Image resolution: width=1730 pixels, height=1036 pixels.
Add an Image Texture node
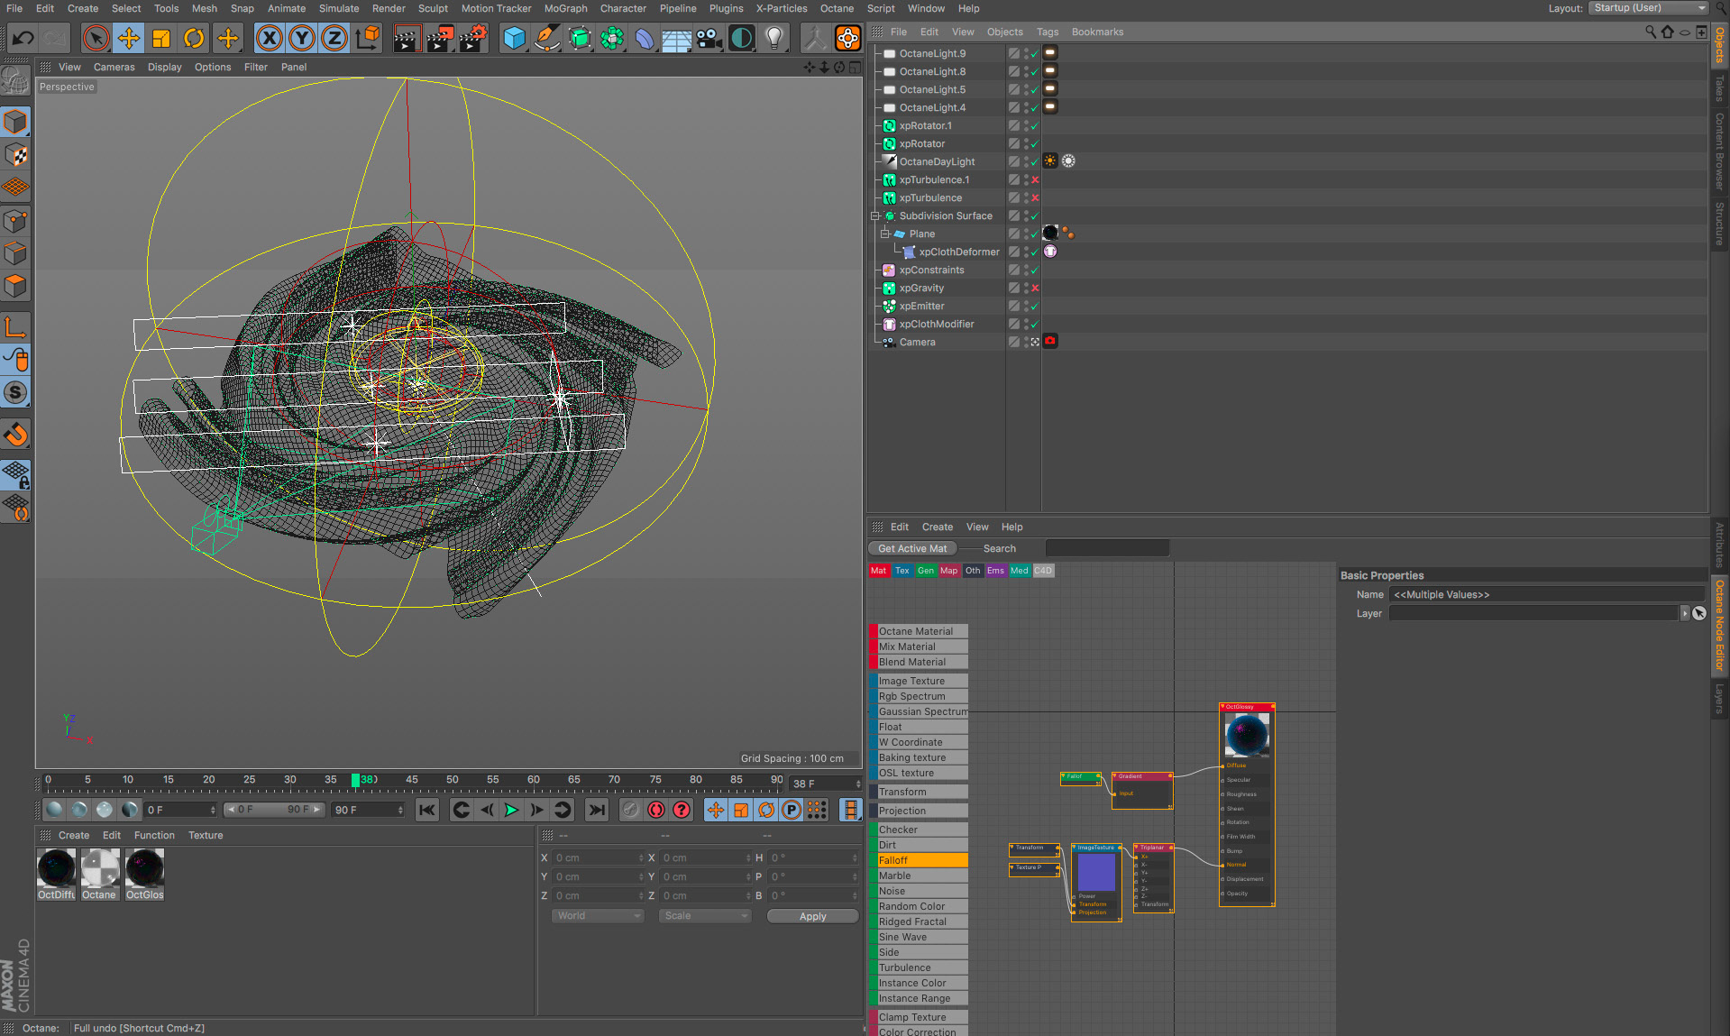[918, 681]
